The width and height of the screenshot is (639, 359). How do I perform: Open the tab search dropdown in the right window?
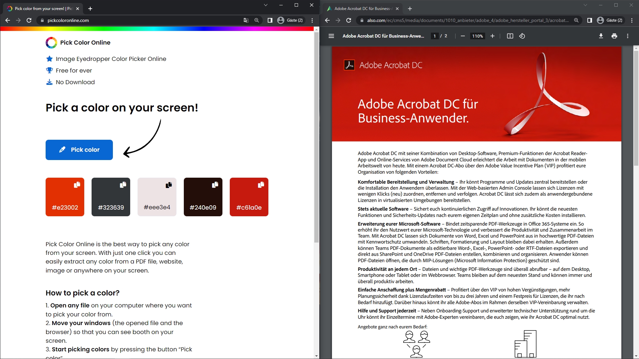coord(585,5)
